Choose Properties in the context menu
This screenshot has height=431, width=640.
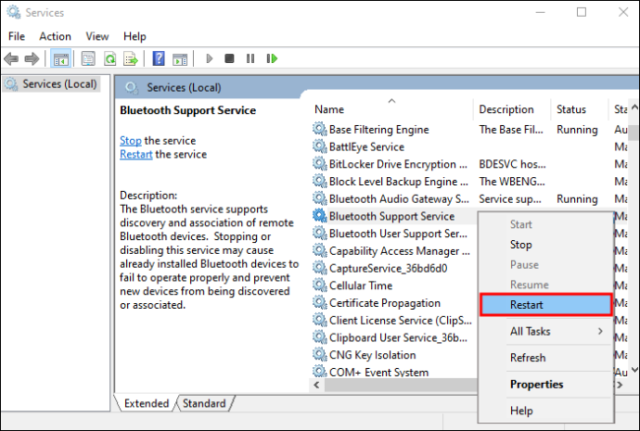click(536, 384)
